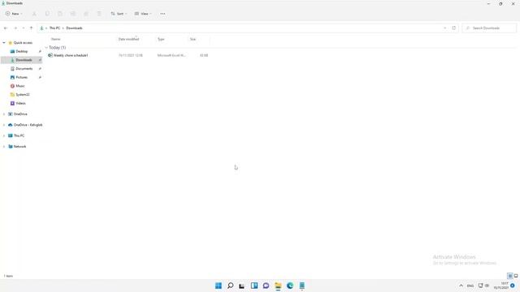Open Downloads in the sidebar
Image resolution: width=520 pixels, height=292 pixels.
click(x=24, y=60)
